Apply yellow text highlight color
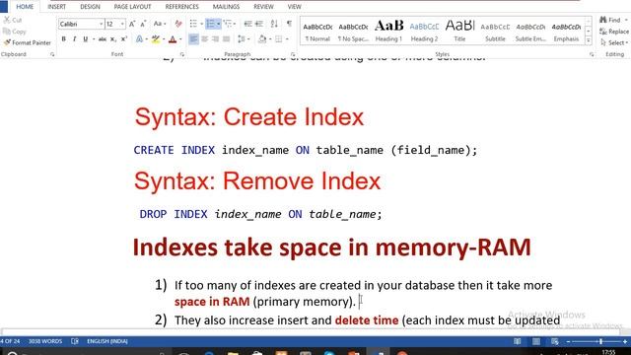Viewport: 631px width, 355px height. 156,39
